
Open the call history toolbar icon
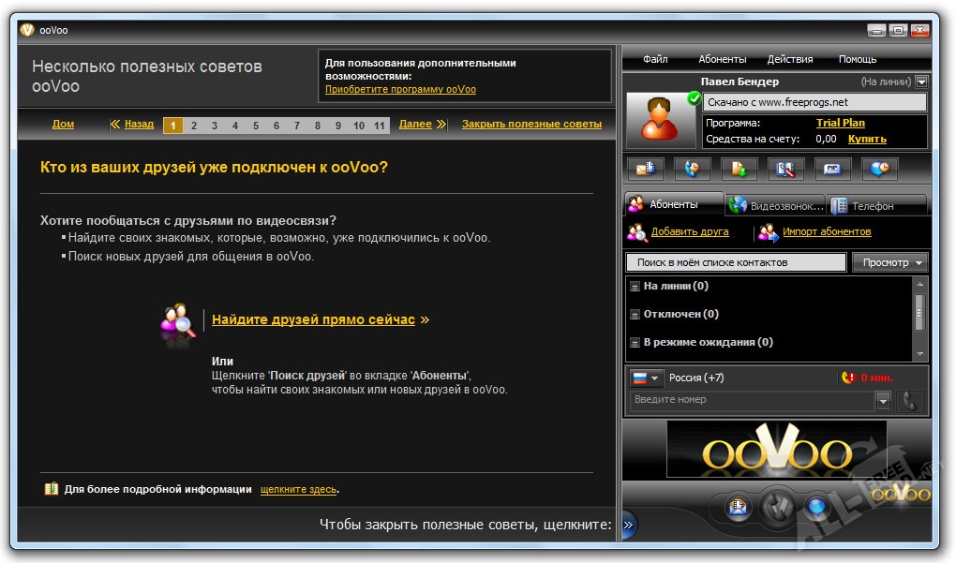(692, 169)
